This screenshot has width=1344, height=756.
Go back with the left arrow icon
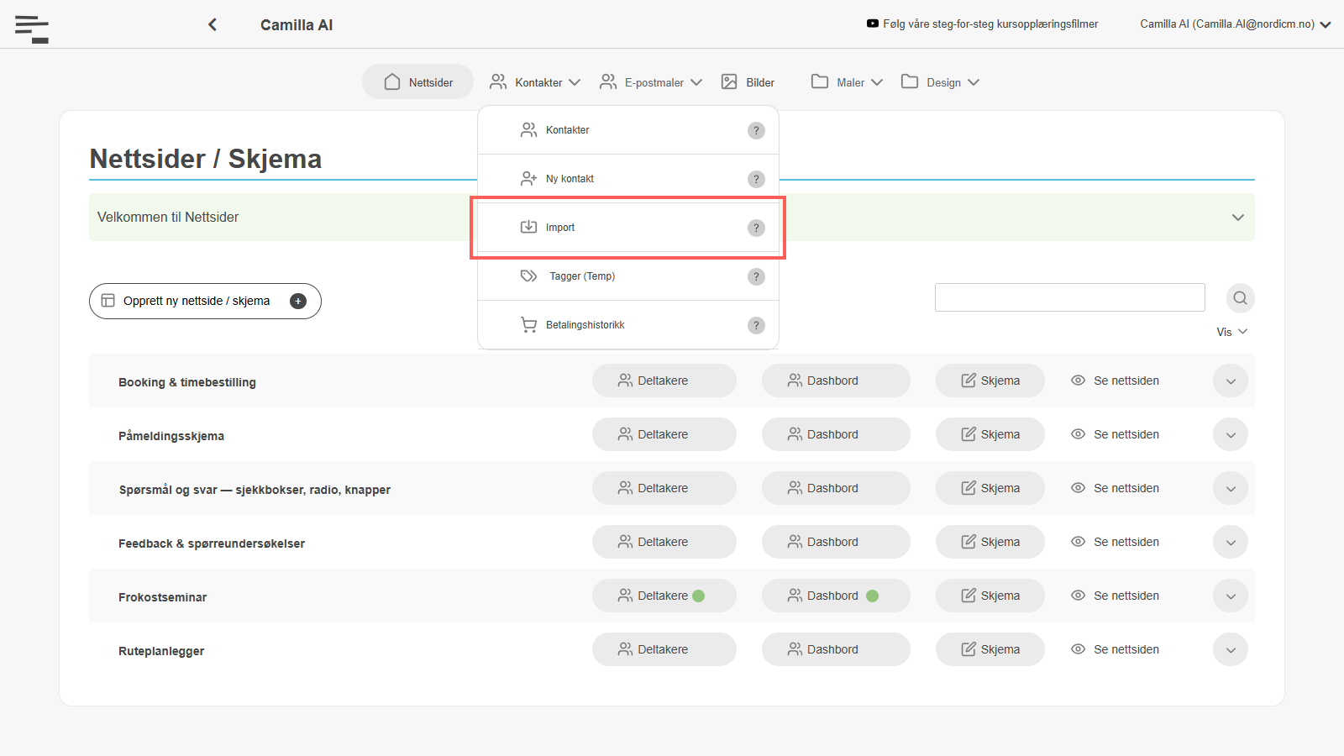(x=213, y=24)
